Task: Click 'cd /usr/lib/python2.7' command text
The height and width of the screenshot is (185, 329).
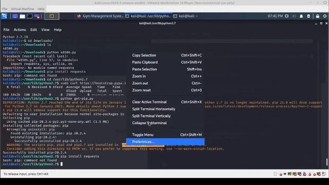Action: coord(67,79)
